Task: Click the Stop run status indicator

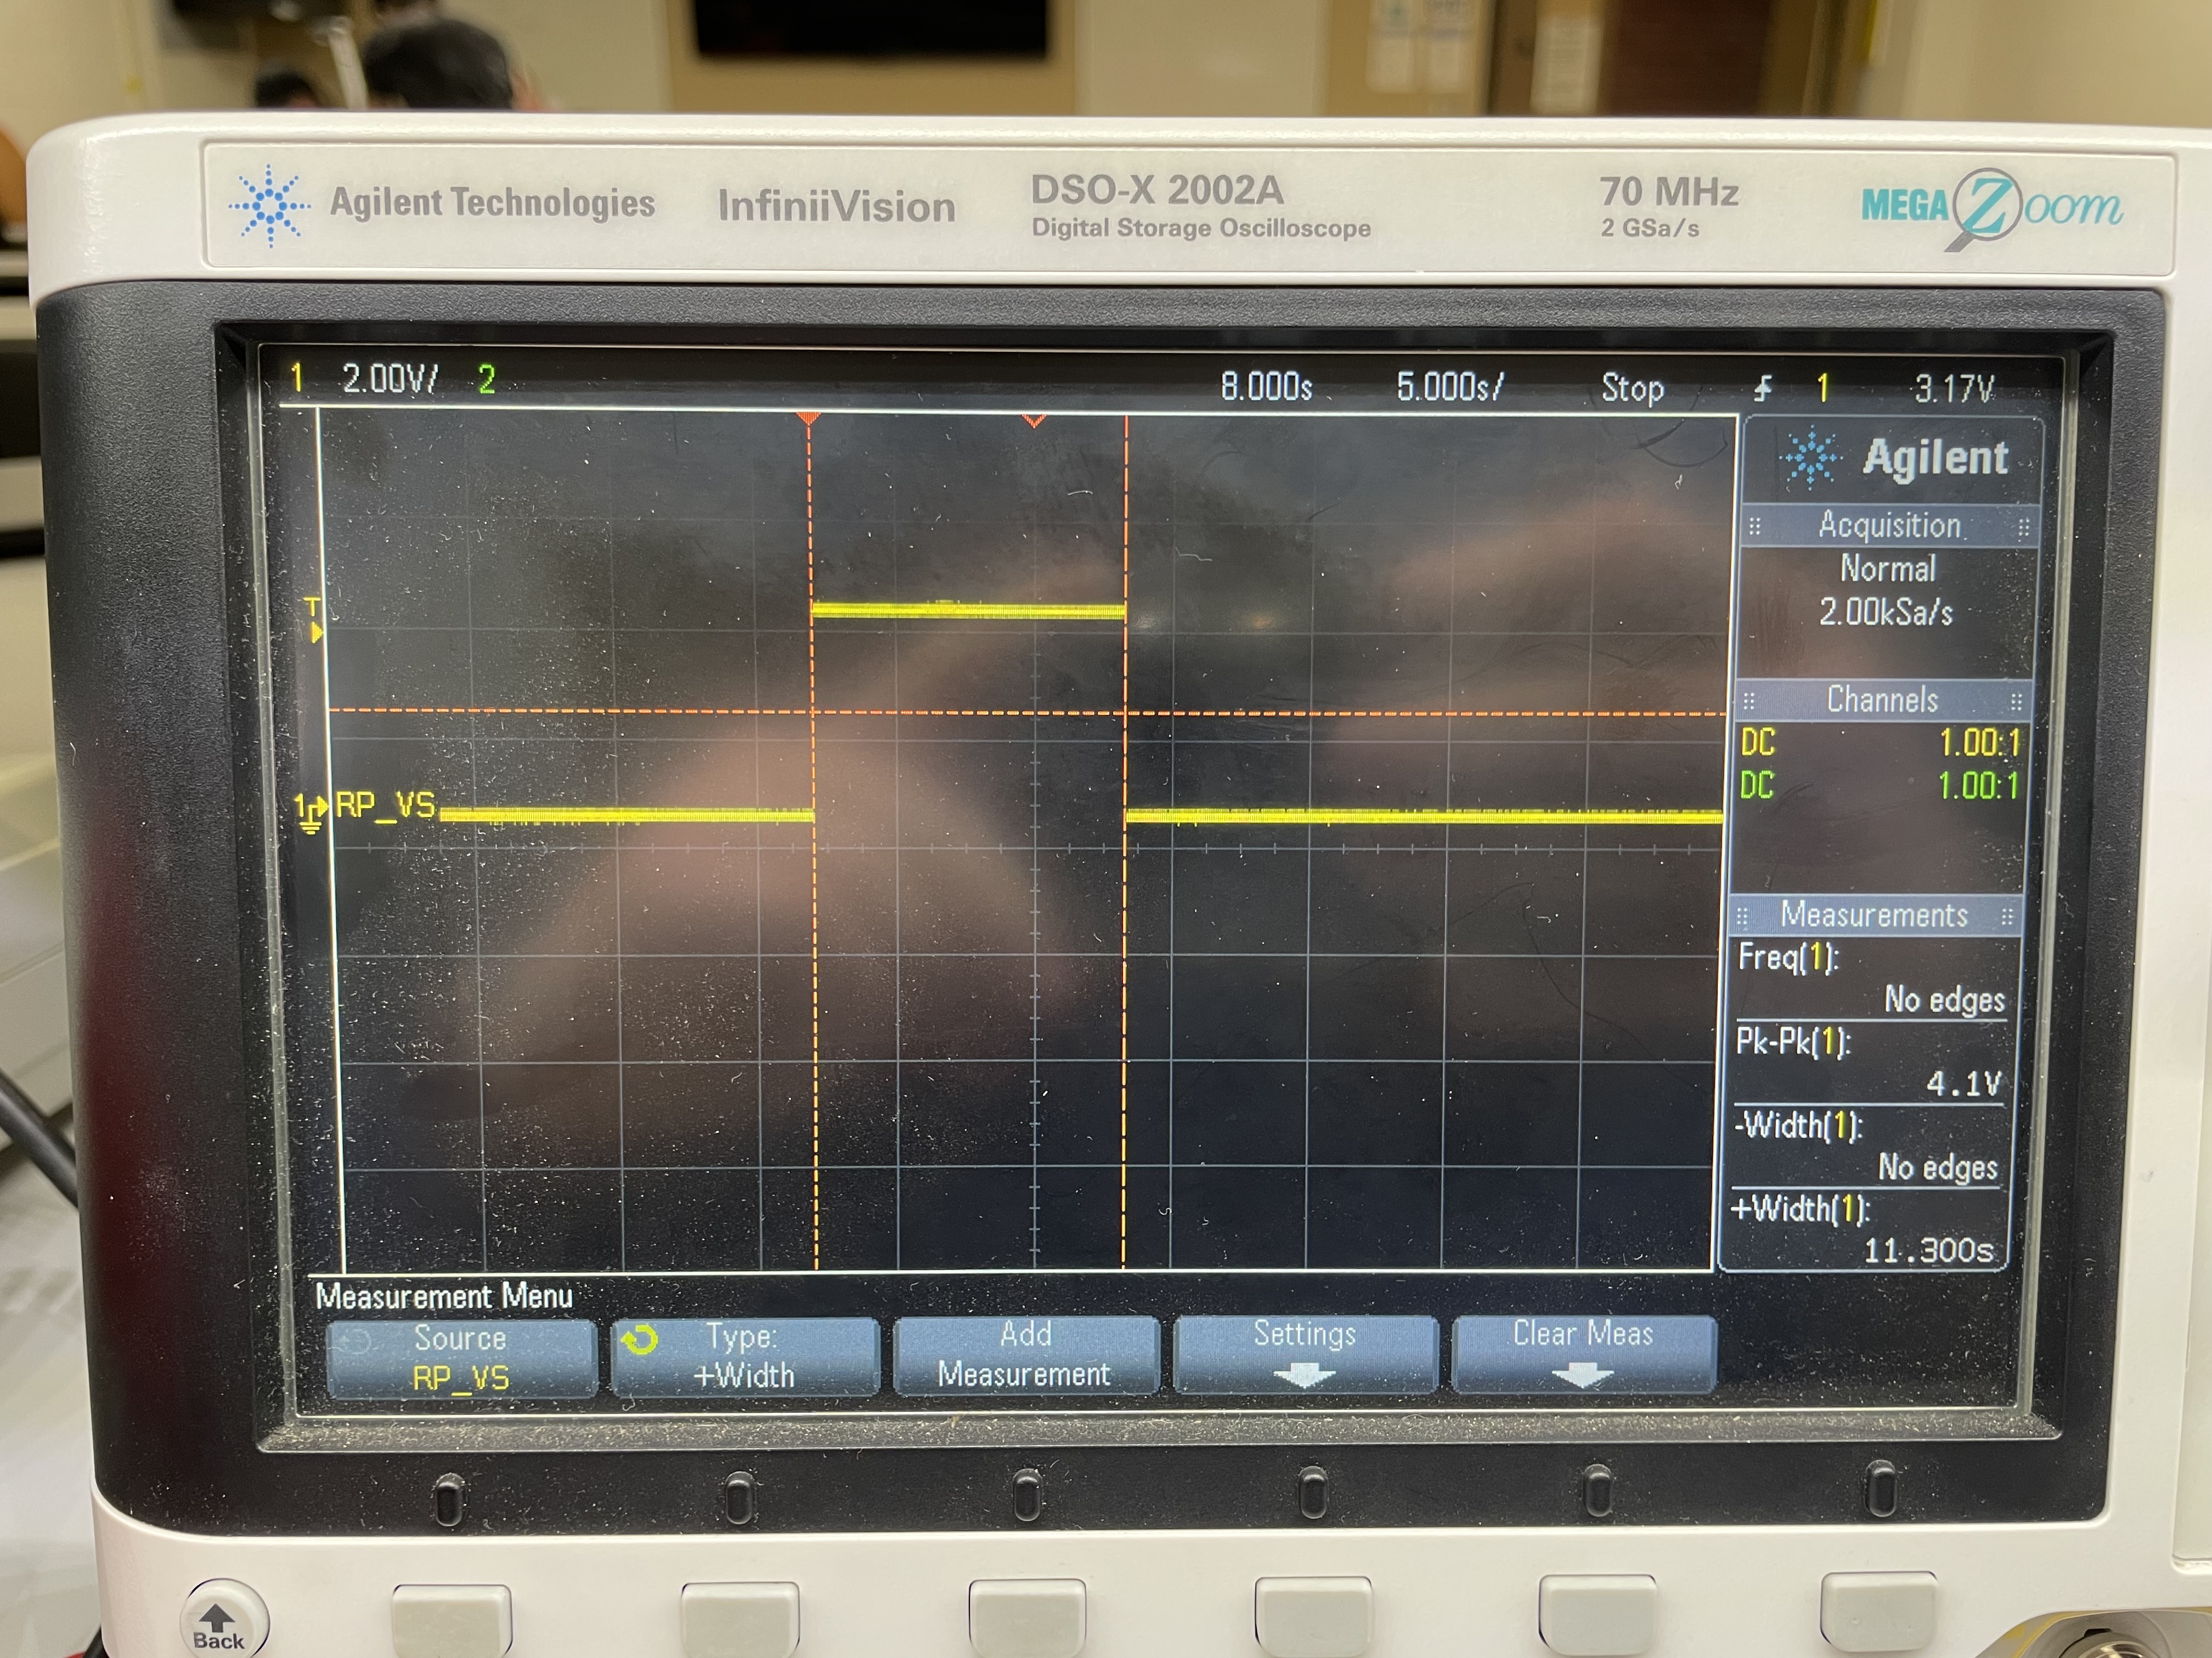Action: pos(1633,388)
